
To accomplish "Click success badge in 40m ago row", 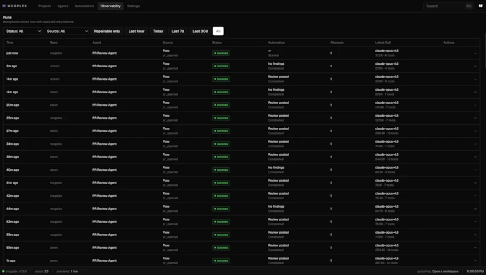I will [x=221, y=170].
